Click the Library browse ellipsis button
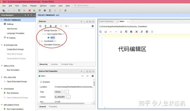The height and width of the screenshot is (111, 190). click(68, 97)
